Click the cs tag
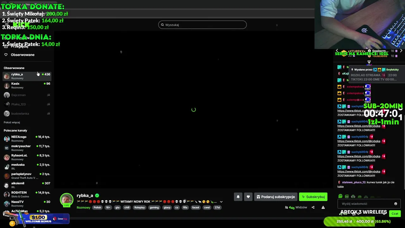This screenshot has height=228, width=405. click(x=177, y=207)
